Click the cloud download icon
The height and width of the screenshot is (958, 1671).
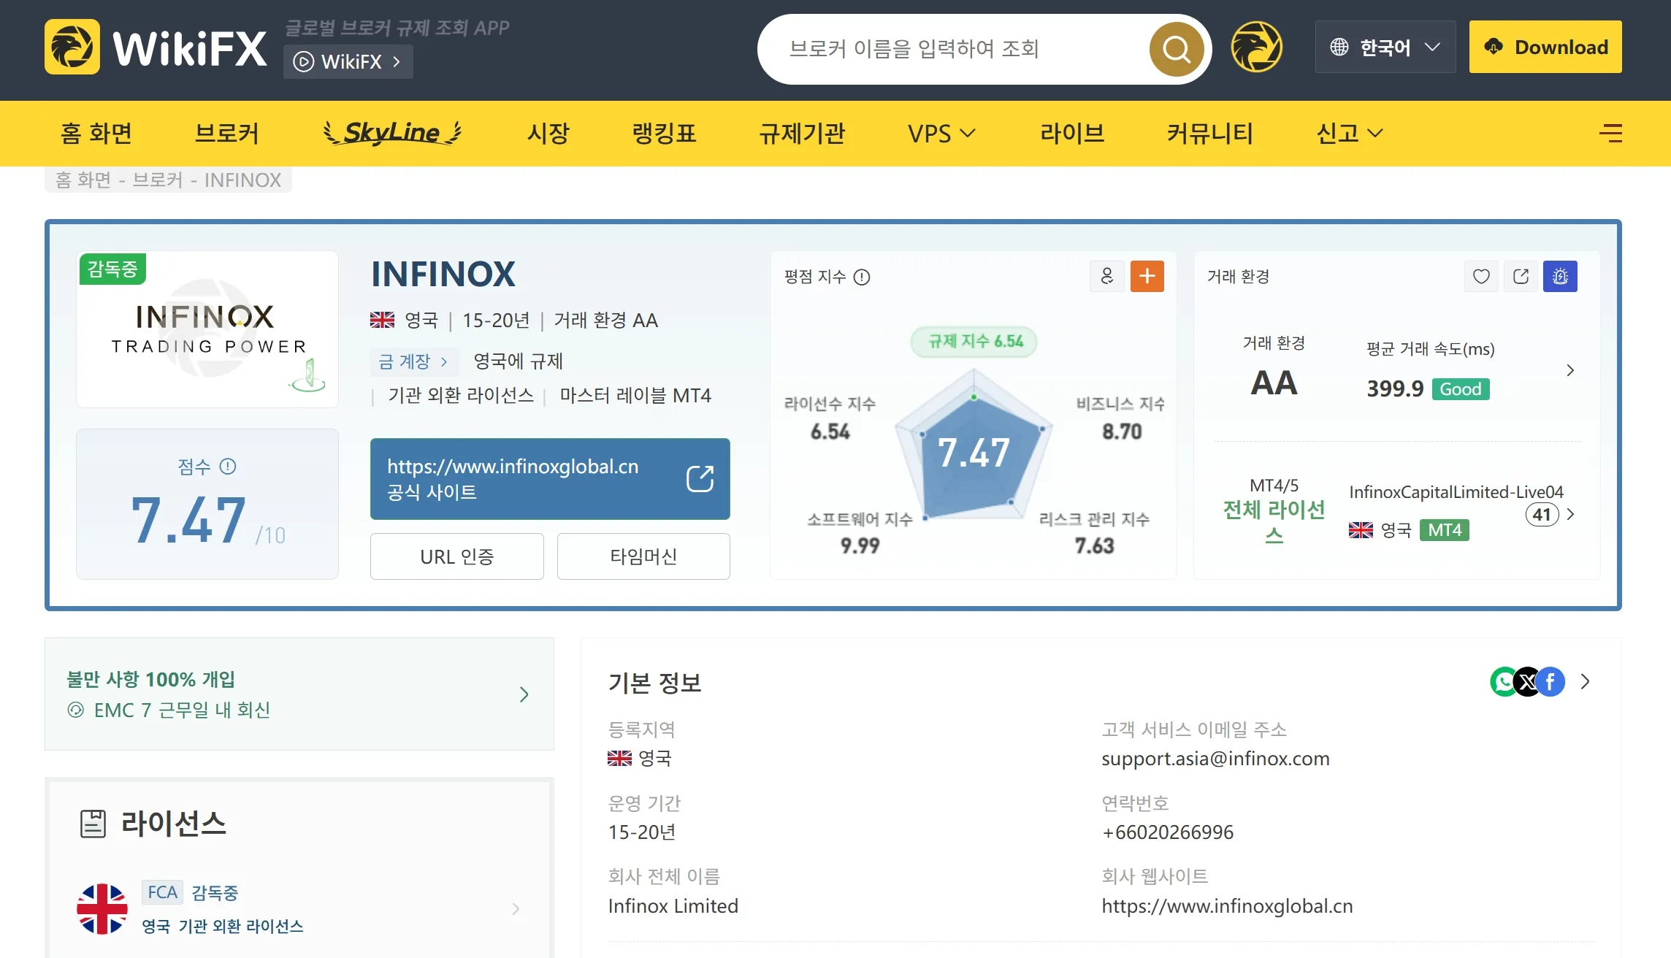click(x=1494, y=47)
